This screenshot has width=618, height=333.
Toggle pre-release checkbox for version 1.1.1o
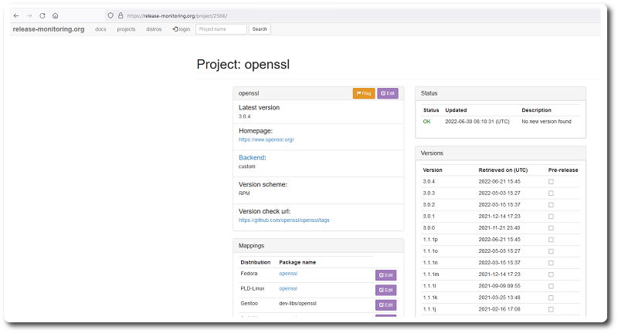551,251
